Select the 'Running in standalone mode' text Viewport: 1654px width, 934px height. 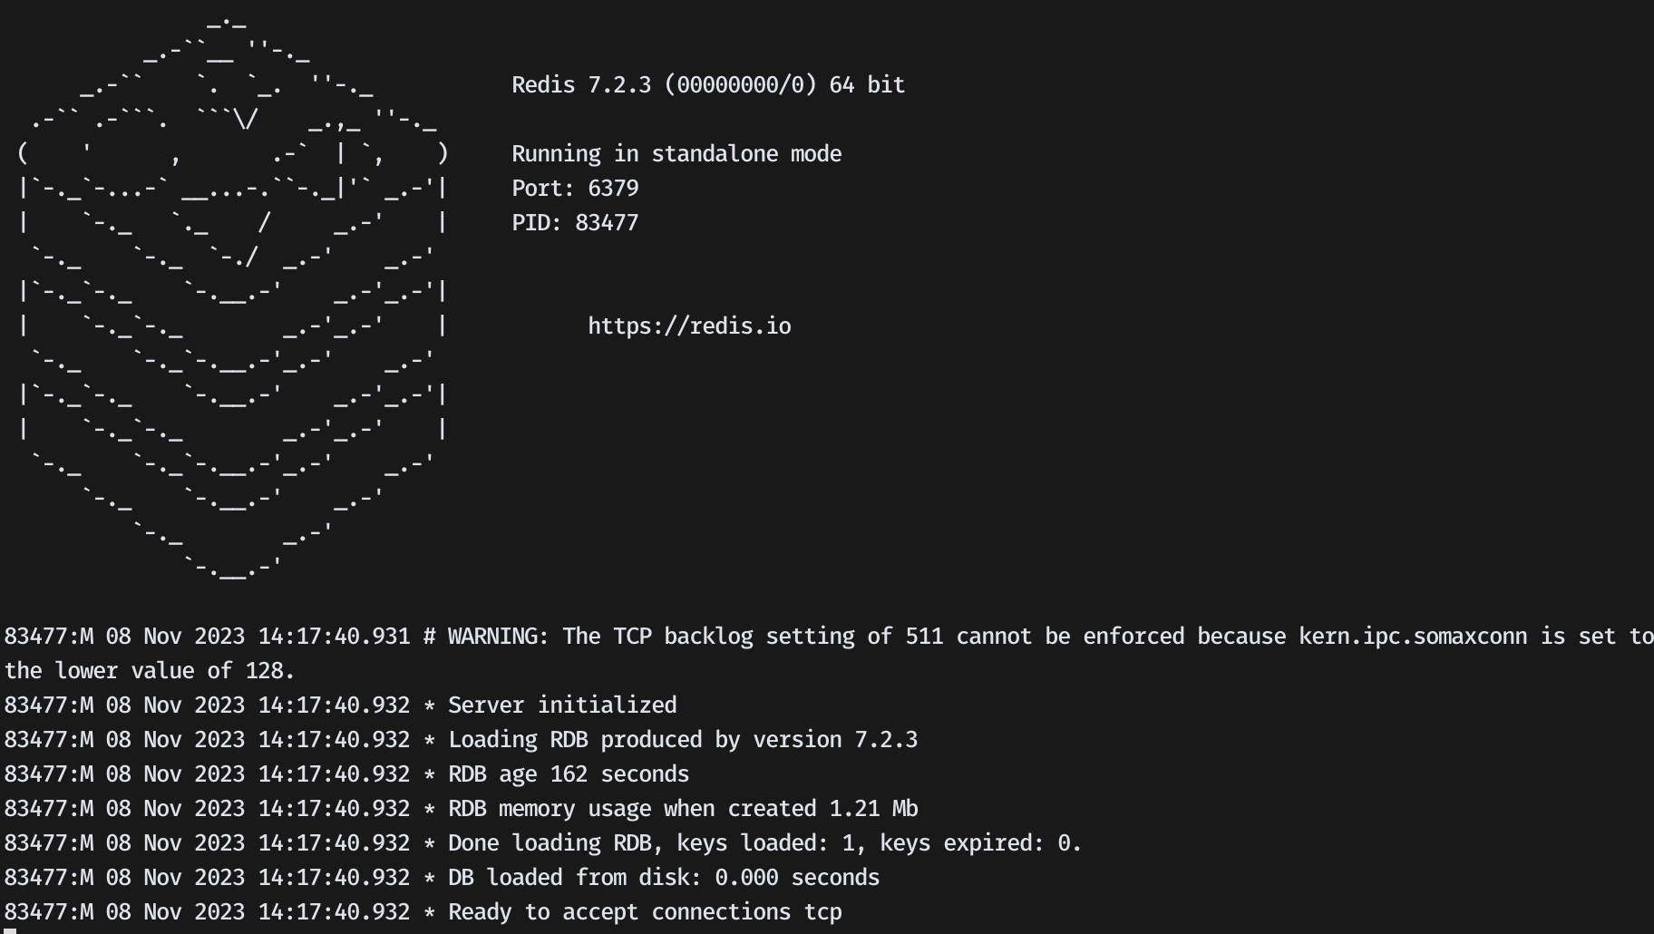click(676, 154)
